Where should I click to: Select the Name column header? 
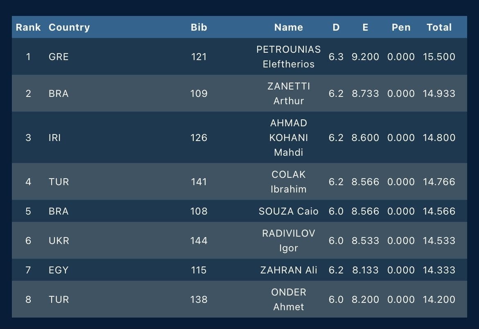[x=289, y=27]
